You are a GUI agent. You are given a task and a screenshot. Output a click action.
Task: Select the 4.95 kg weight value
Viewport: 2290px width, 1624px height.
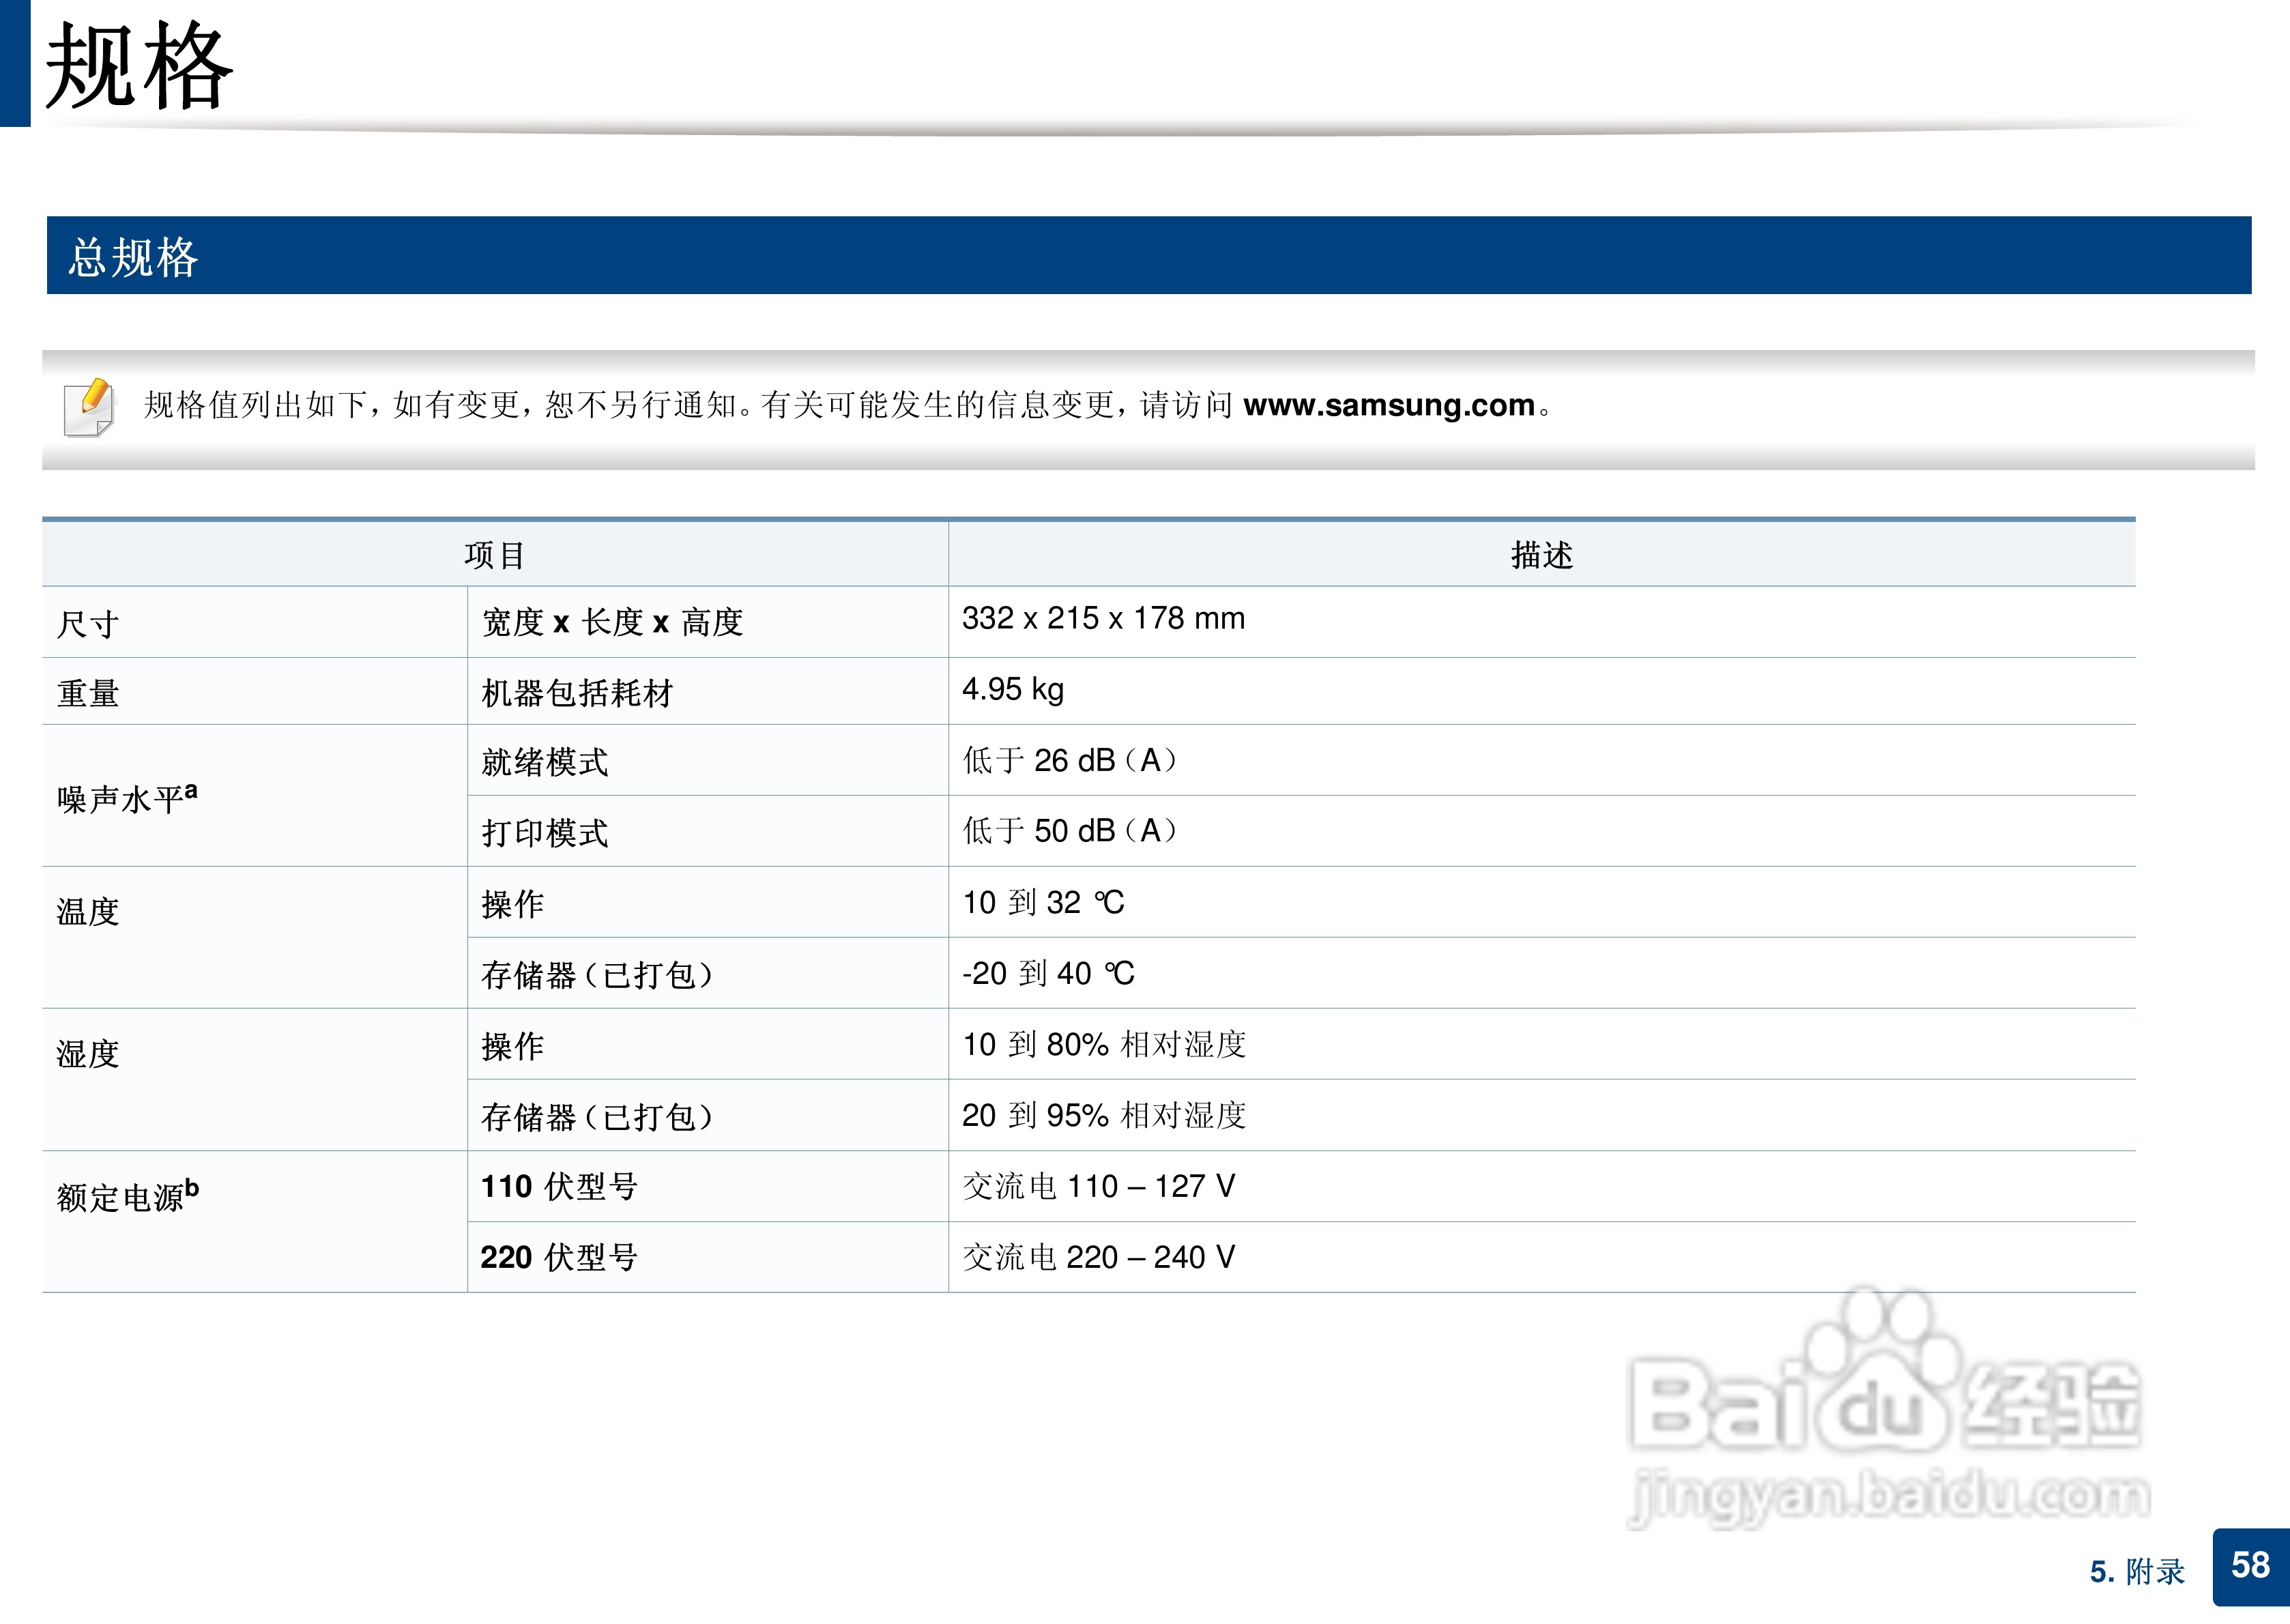(1012, 690)
